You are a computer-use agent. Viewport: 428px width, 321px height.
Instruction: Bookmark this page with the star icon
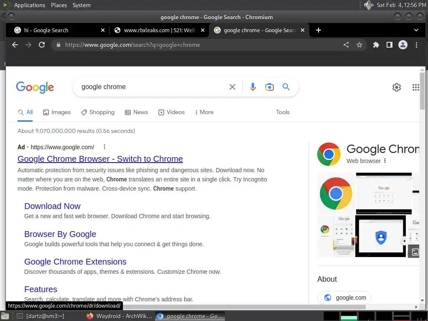(359, 45)
